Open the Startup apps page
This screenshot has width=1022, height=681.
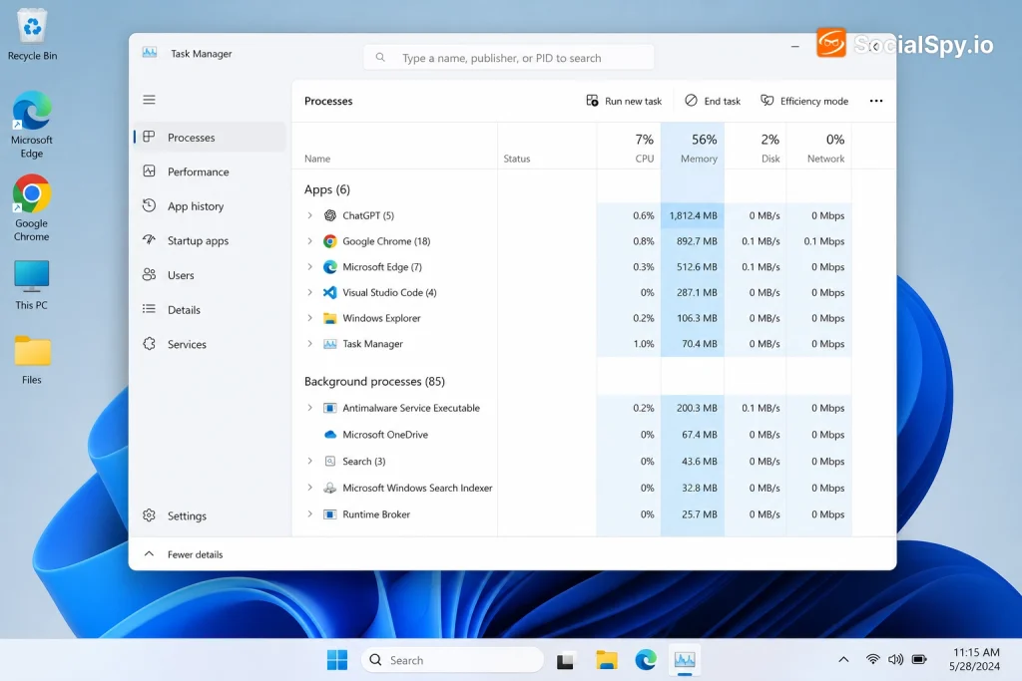tap(210, 241)
